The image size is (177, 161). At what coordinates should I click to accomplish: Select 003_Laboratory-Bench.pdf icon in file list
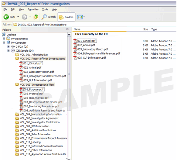coord(75,49)
